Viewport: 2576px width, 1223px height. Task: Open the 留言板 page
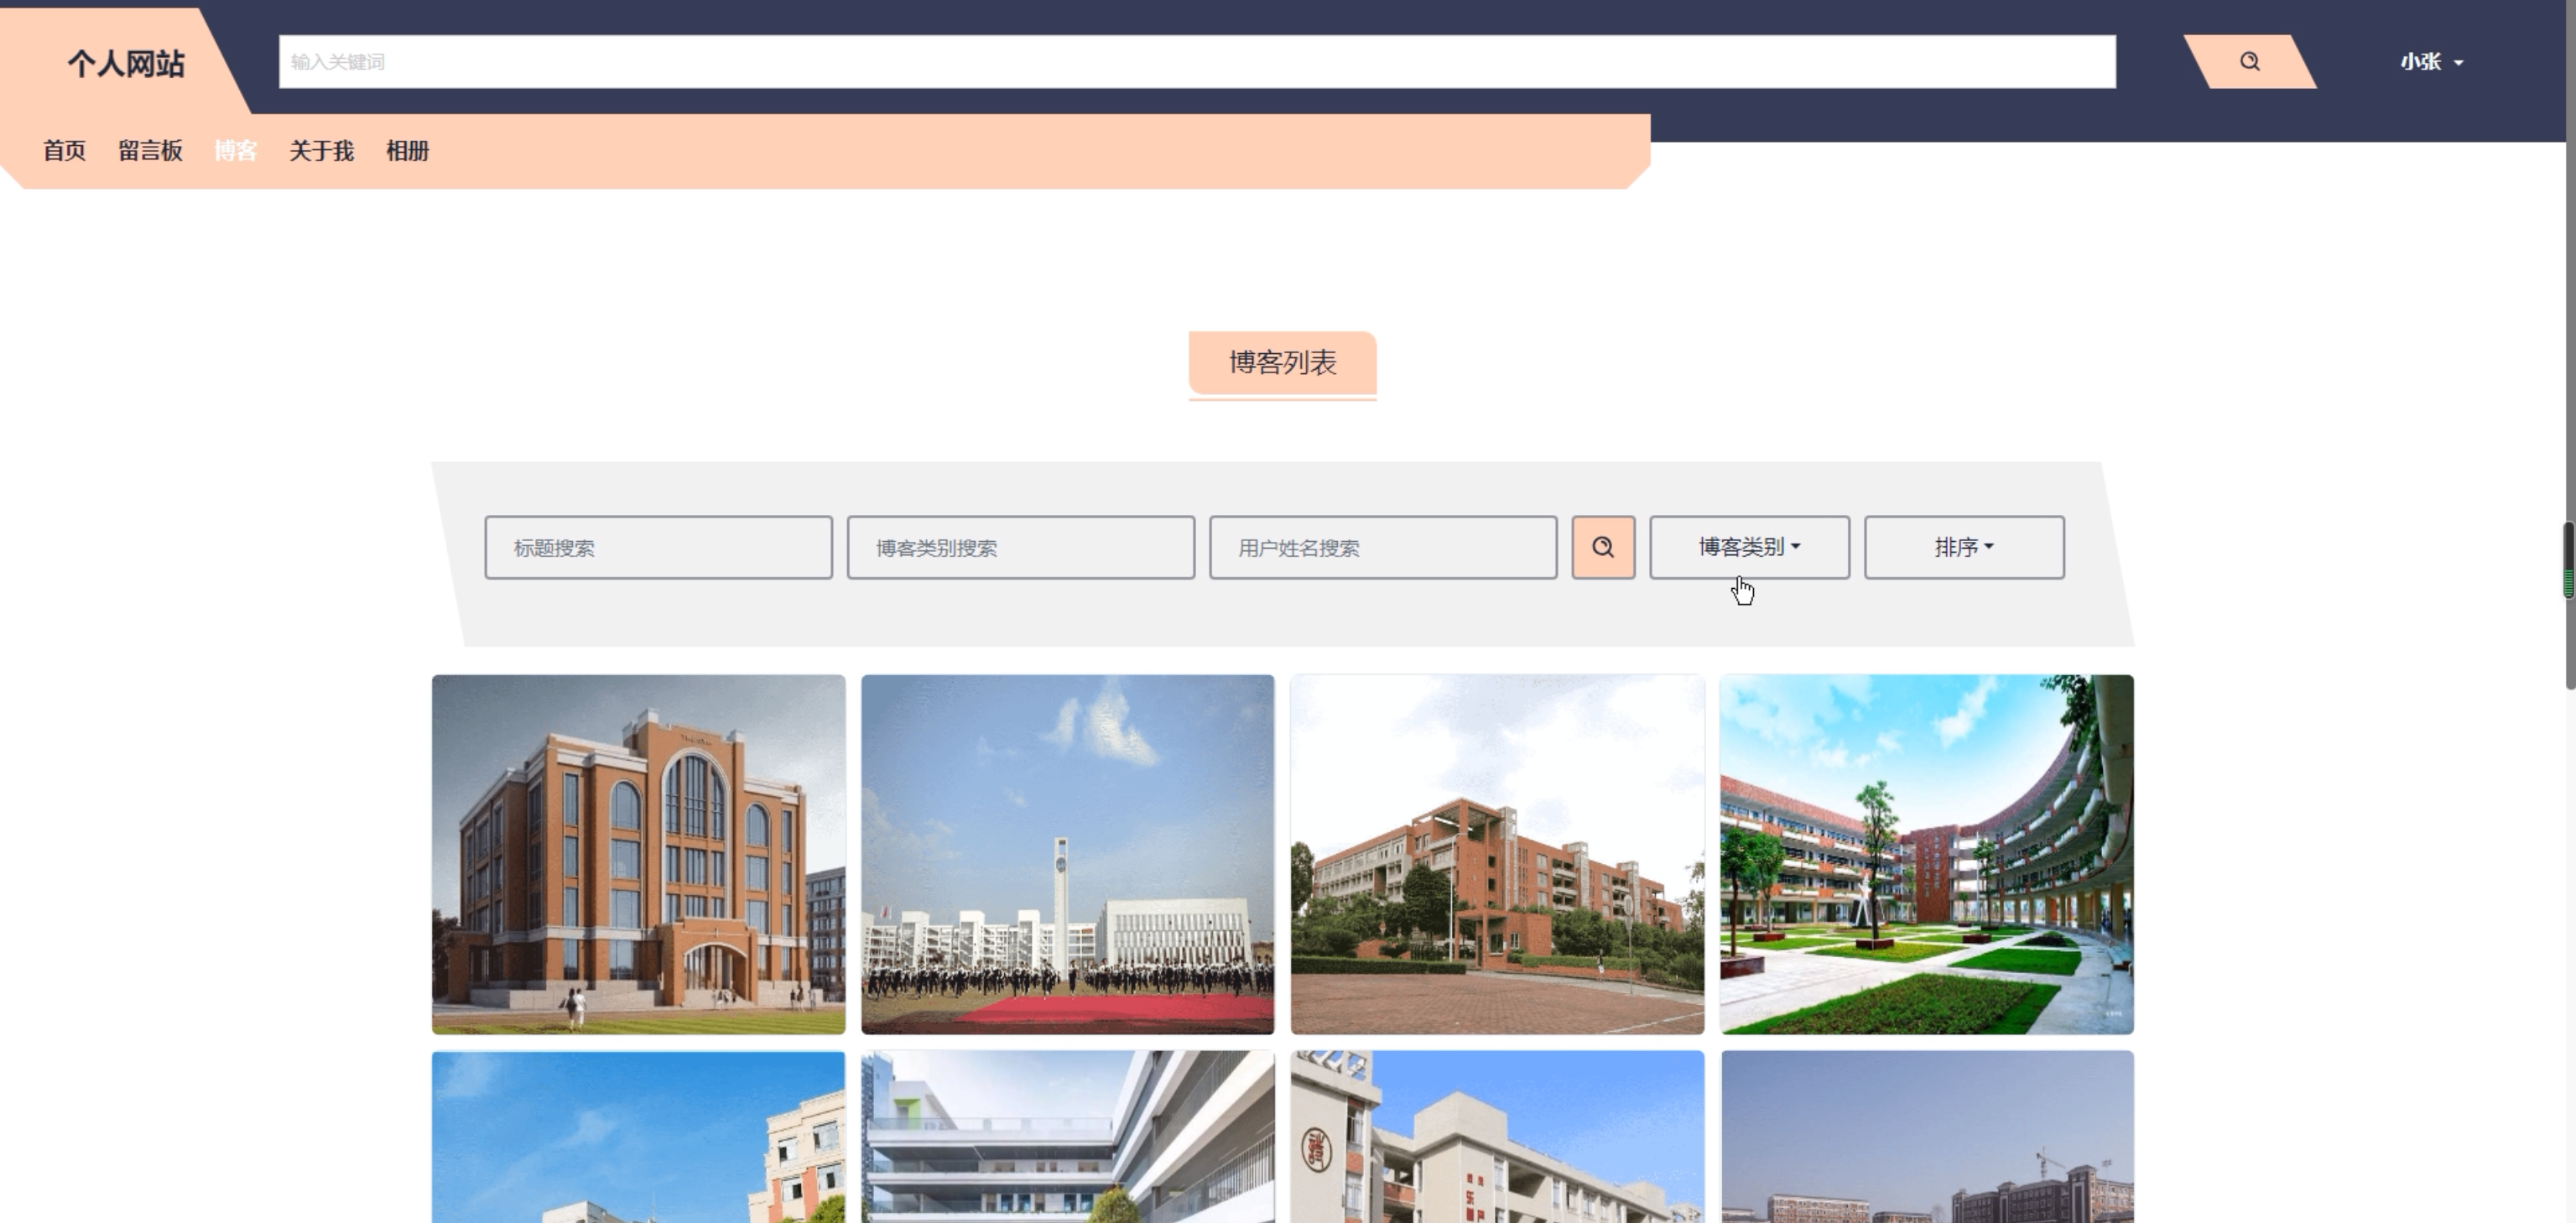point(150,151)
